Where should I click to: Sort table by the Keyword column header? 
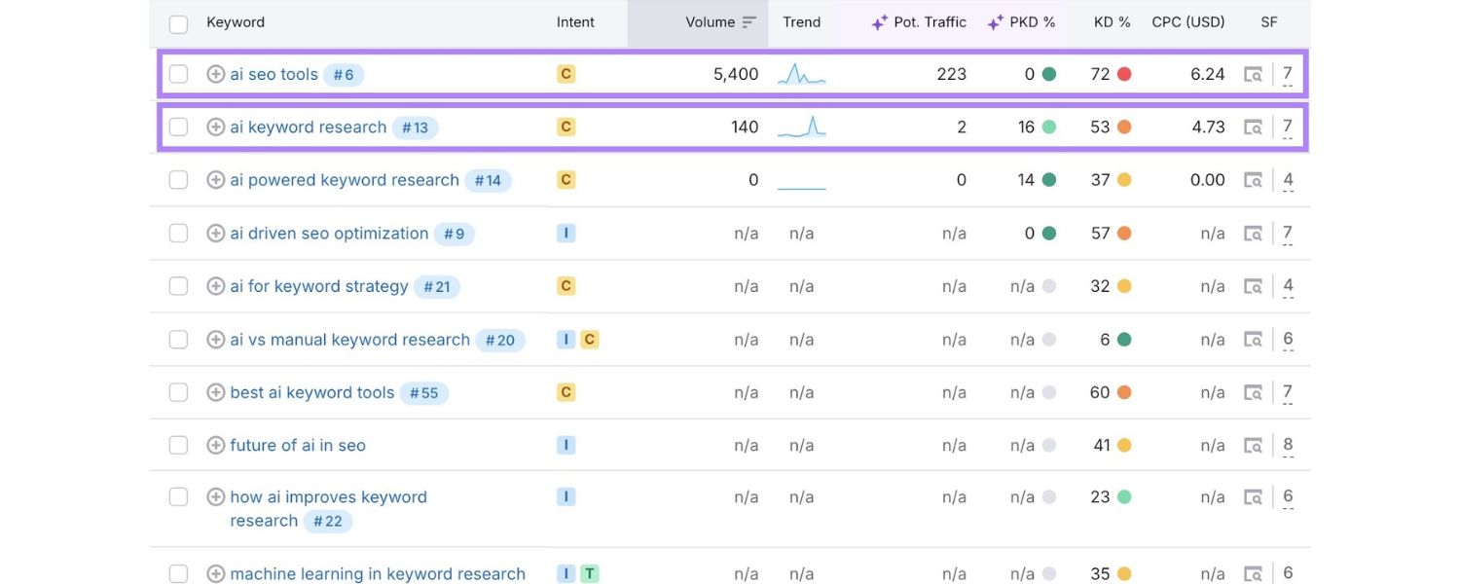click(235, 21)
